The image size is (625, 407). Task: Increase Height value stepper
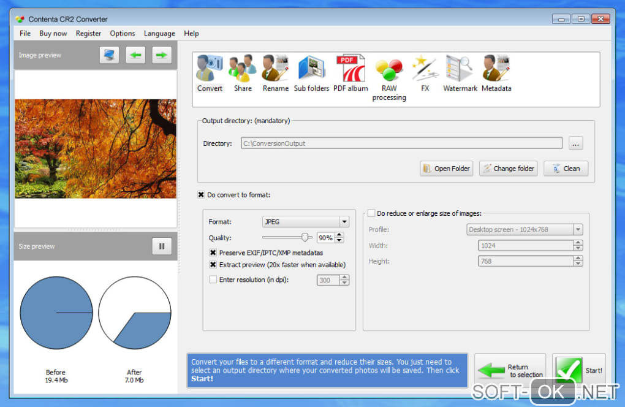coord(578,258)
